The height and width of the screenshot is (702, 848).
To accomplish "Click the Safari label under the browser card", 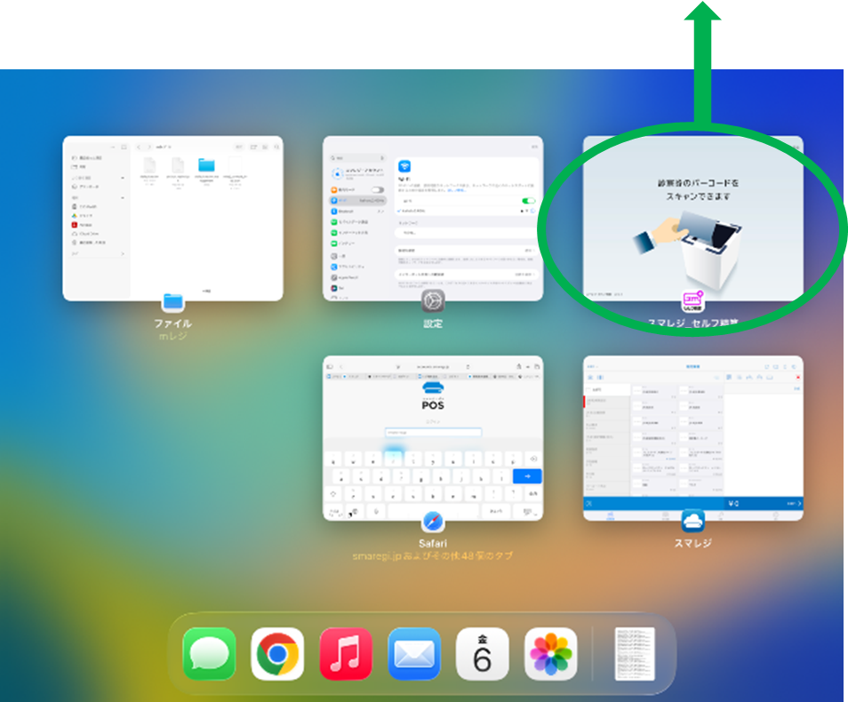I will tap(432, 543).
